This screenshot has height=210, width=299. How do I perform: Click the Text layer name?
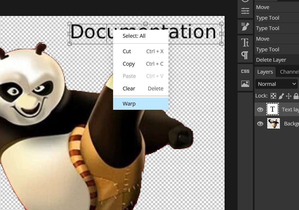[x=290, y=110]
